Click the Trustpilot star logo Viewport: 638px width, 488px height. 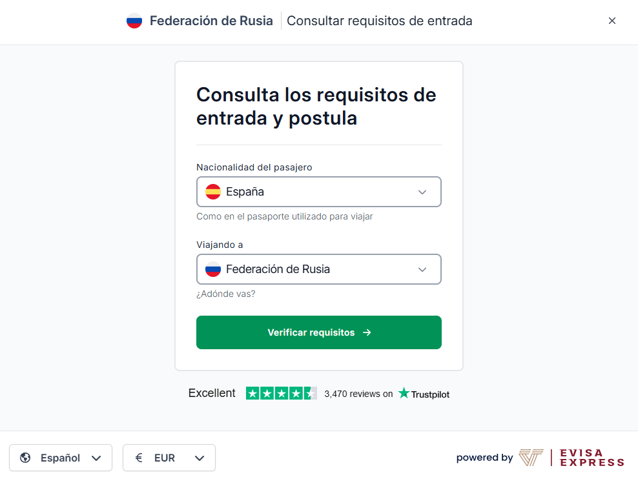pyautogui.click(x=402, y=393)
